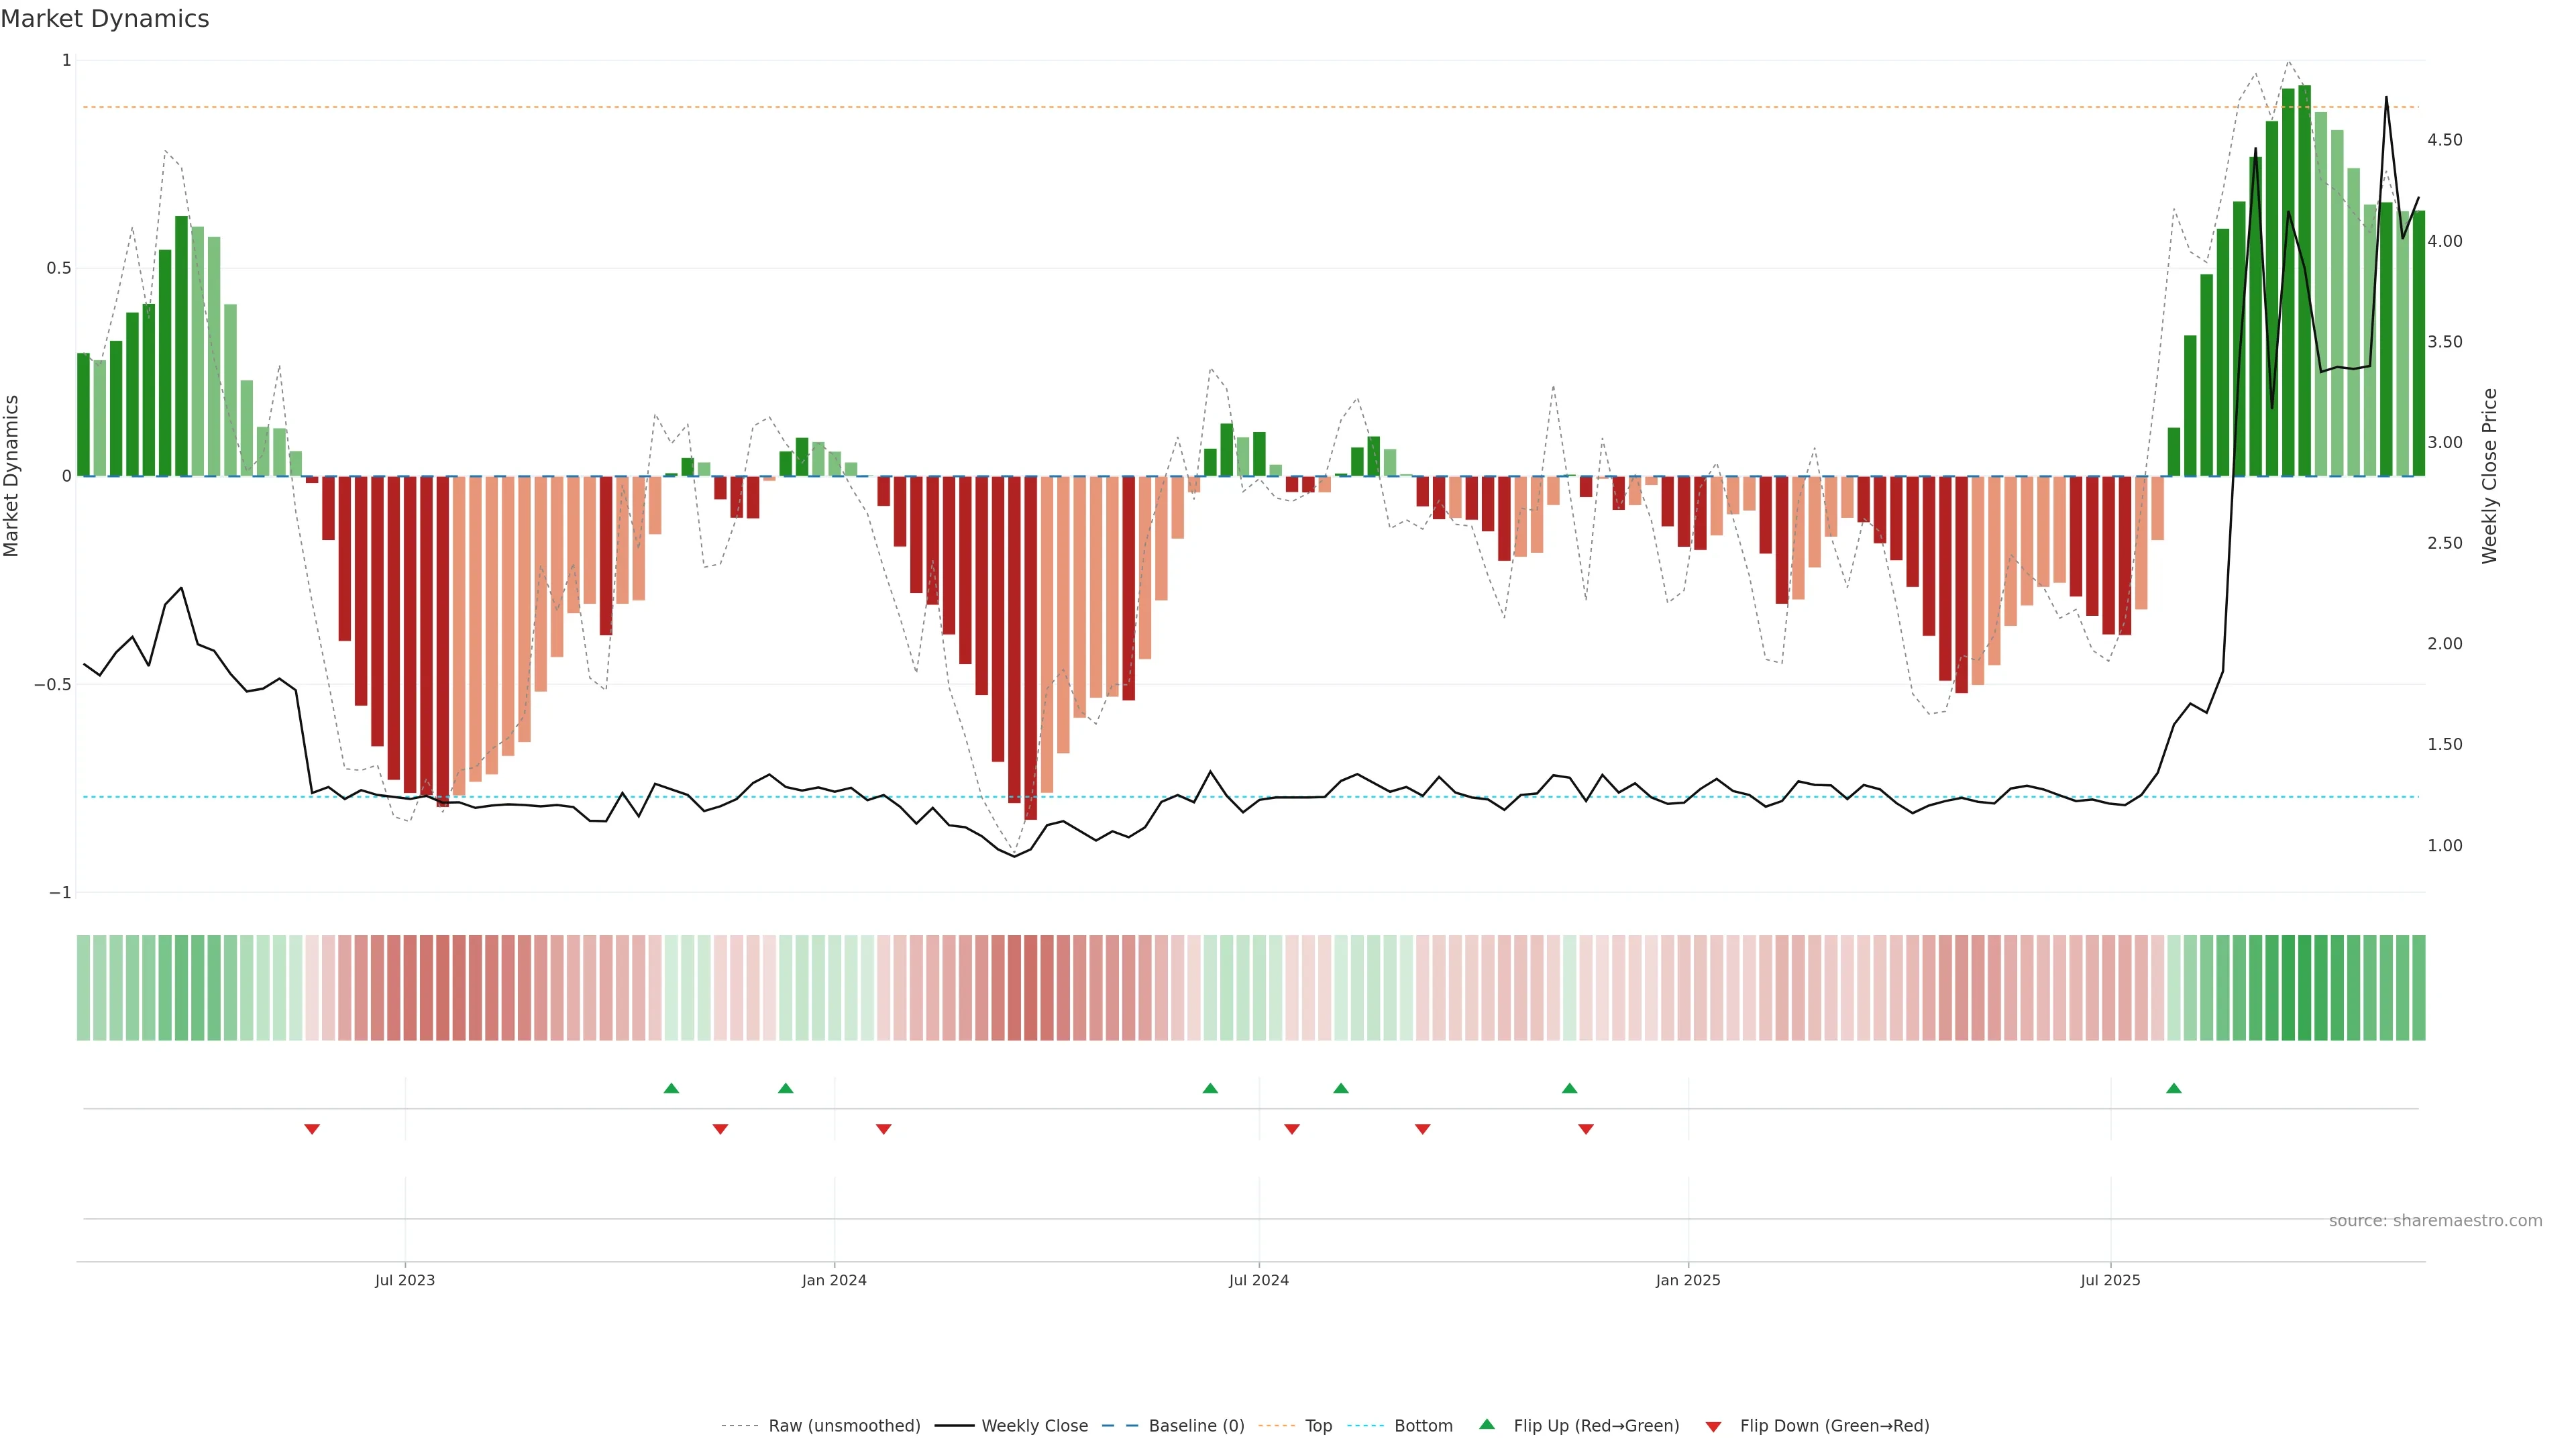Click the red flip-down marker just after Jul 2024
The width and height of the screenshot is (2576, 1449).
[x=1291, y=1129]
